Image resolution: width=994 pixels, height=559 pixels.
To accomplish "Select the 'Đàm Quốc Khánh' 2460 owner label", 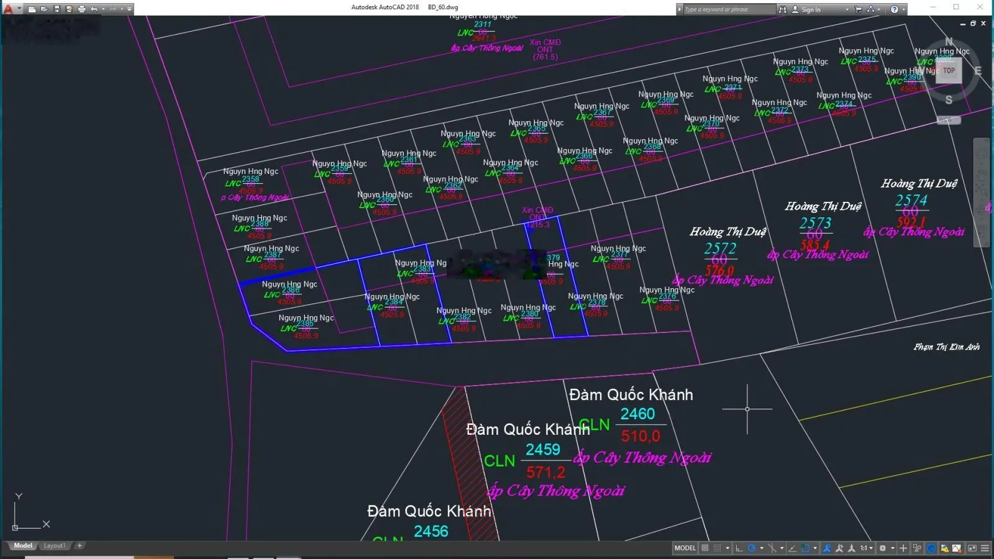I will coord(631,394).
